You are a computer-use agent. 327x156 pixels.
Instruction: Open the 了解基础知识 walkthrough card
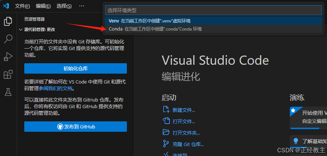point(309,142)
